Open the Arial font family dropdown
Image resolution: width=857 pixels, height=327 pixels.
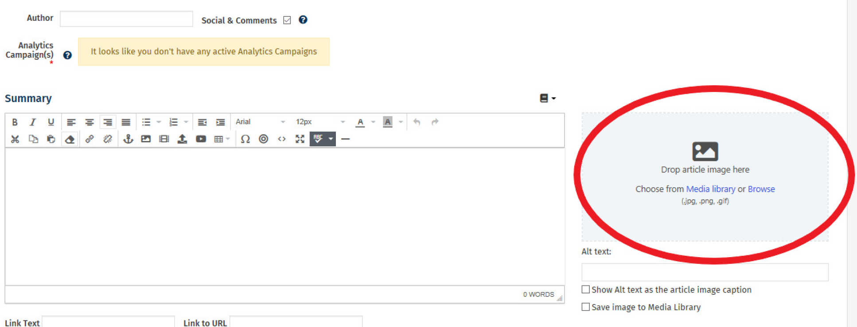coord(260,122)
